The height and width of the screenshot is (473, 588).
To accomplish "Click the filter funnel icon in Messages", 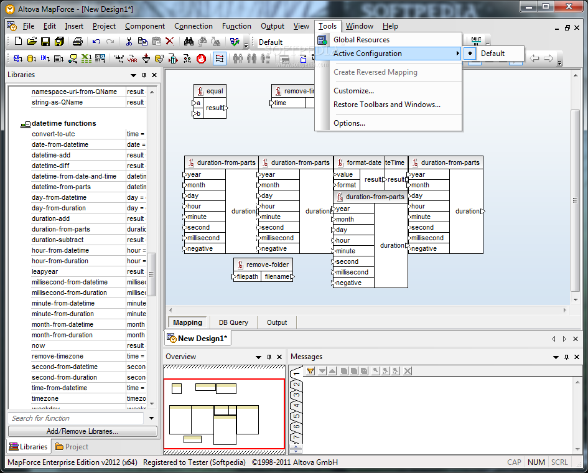I will click(x=310, y=371).
